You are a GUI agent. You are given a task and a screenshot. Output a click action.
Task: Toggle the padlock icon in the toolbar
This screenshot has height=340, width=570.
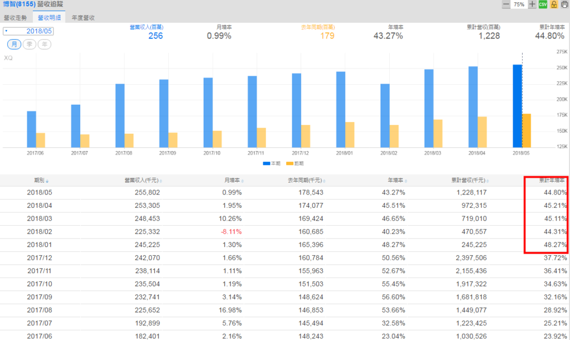(x=554, y=4)
